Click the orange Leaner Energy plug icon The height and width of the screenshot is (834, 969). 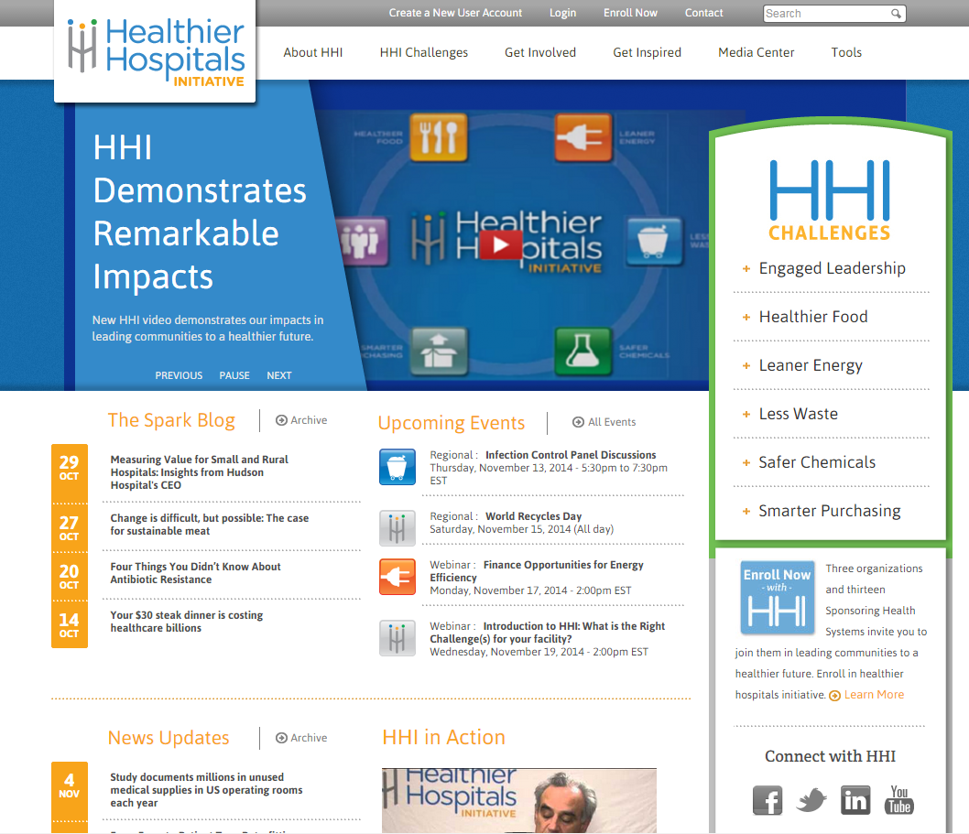(397, 577)
